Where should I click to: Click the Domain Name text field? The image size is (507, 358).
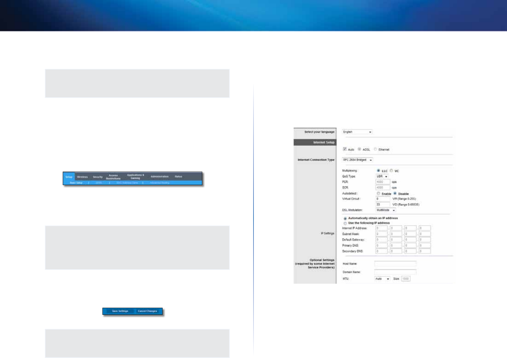click(x=395, y=272)
